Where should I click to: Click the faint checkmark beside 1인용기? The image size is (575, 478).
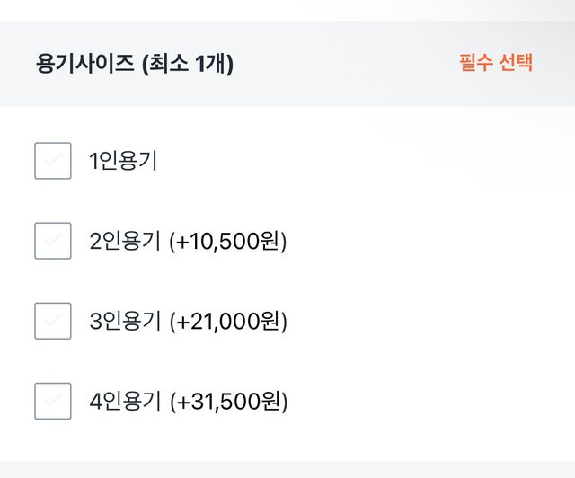click(x=53, y=161)
